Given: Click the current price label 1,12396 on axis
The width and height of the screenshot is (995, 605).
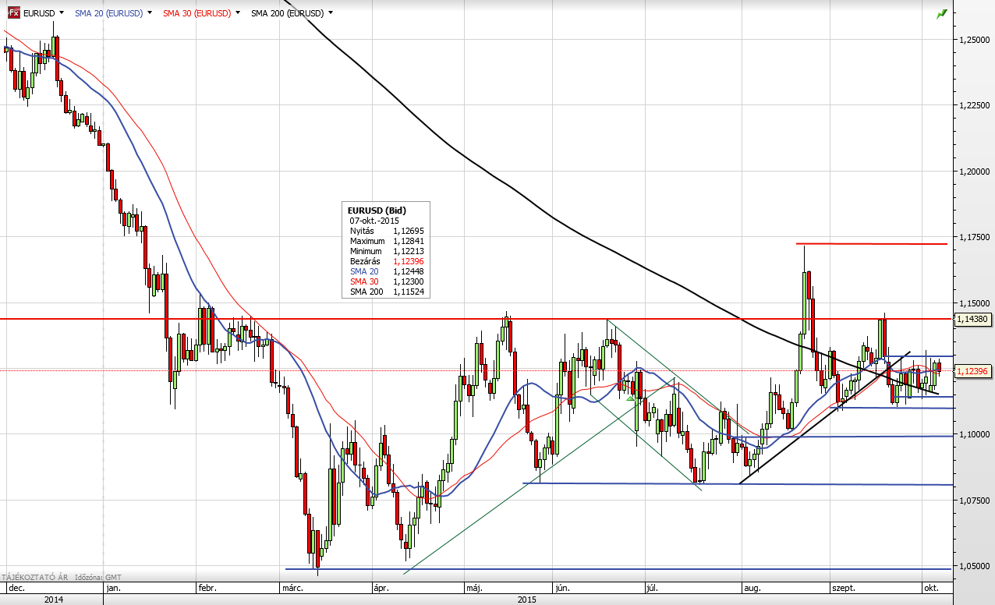Looking at the screenshot, I should (975, 371).
